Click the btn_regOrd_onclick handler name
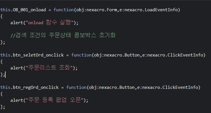 point(36,87)
